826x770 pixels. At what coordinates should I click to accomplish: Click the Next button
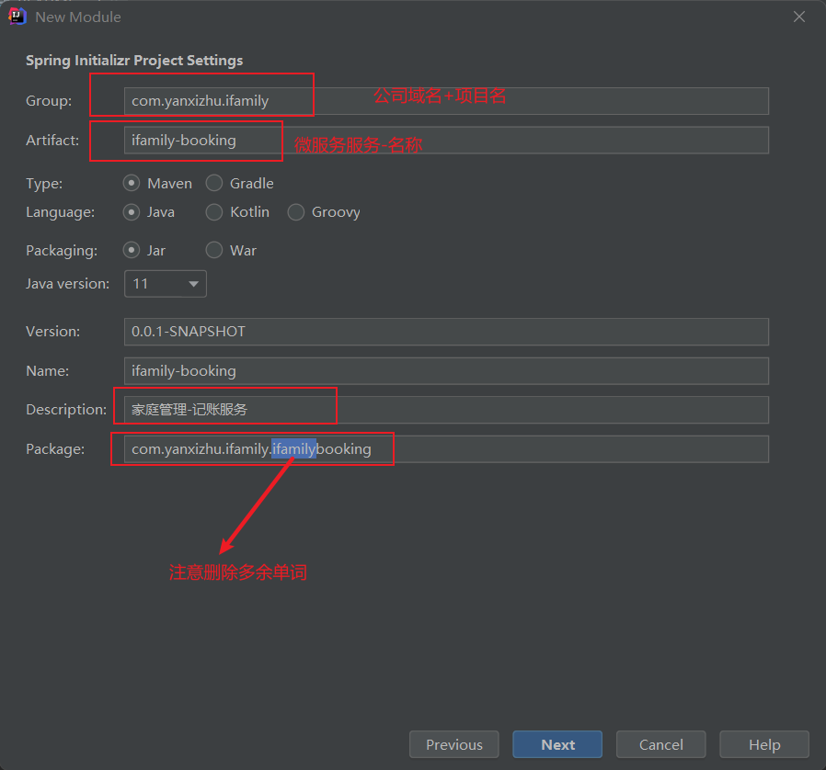pyautogui.click(x=557, y=744)
